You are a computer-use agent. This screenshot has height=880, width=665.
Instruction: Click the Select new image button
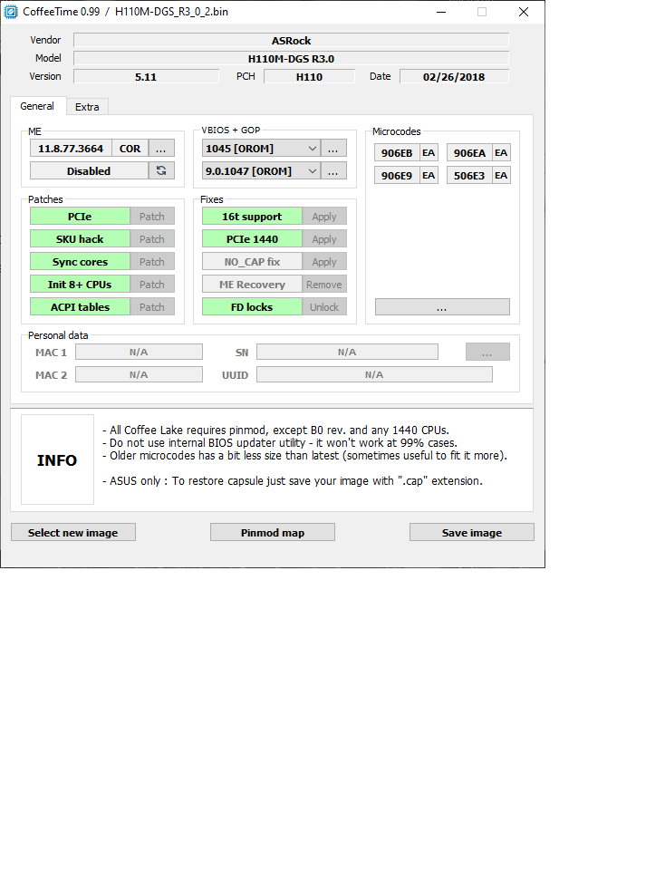[x=73, y=532]
